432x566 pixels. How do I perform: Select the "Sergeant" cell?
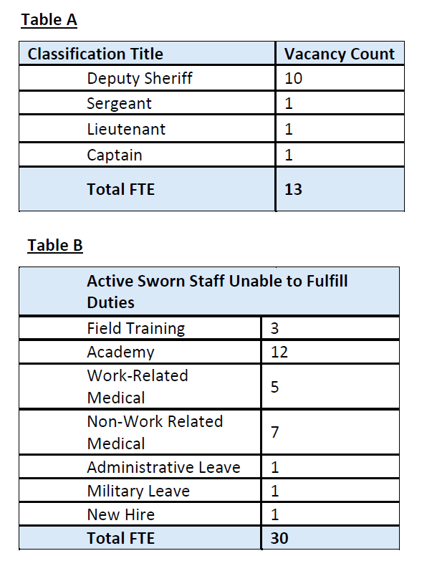pos(119,103)
